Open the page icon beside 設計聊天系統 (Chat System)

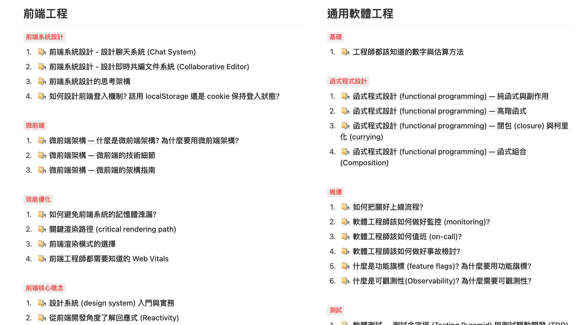[x=42, y=52]
